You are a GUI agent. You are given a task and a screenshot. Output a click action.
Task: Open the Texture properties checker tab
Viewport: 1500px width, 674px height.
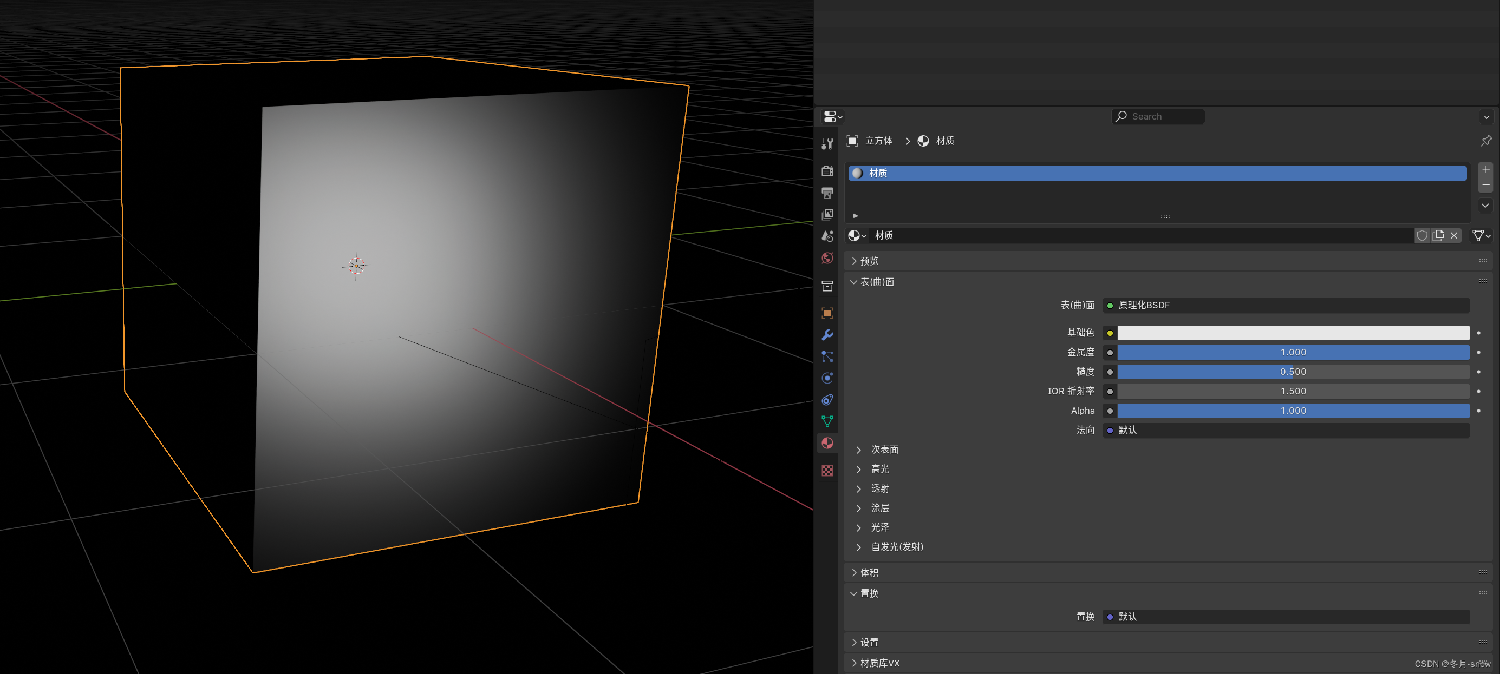pyautogui.click(x=827, y=471)
